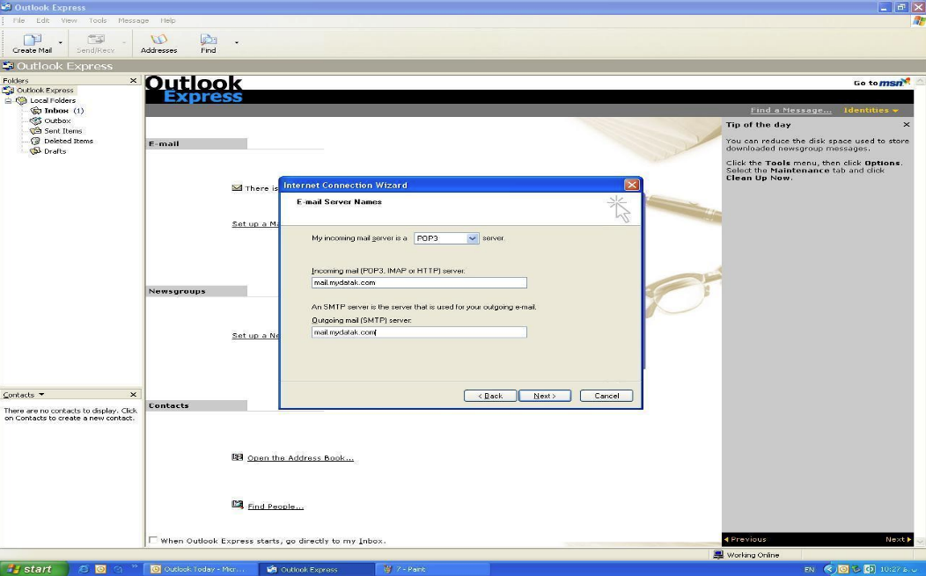Open the Drafts folder
926x576 pixels.
pyautogui.click(x=55, y=151)
